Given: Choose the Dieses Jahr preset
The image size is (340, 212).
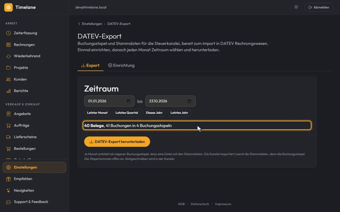Looking at the screenshot, I should (x=154, y=113).
